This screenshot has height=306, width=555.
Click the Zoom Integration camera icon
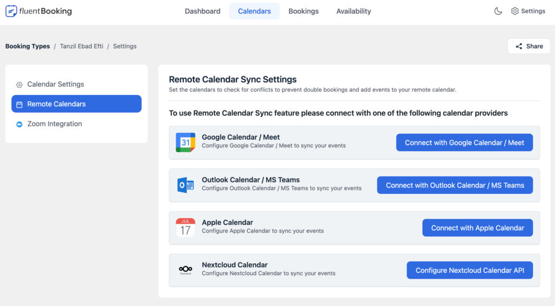19,124
